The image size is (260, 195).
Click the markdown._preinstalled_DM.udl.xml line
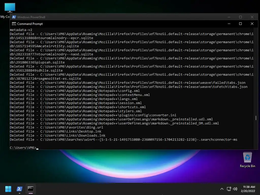(115, 123)
